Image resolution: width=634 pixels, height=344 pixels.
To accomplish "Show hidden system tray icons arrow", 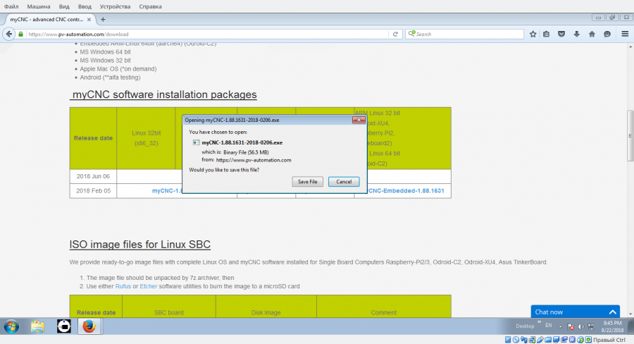I will [x=561, y=326].
